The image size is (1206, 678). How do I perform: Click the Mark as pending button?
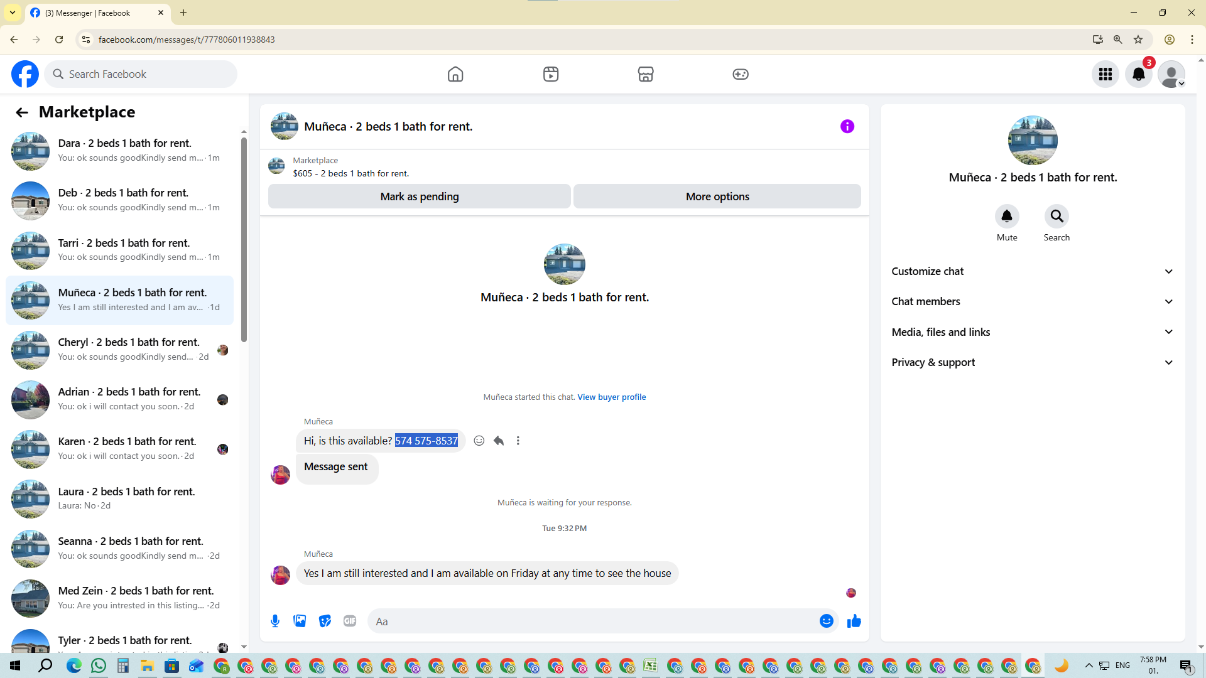[419, 196]
